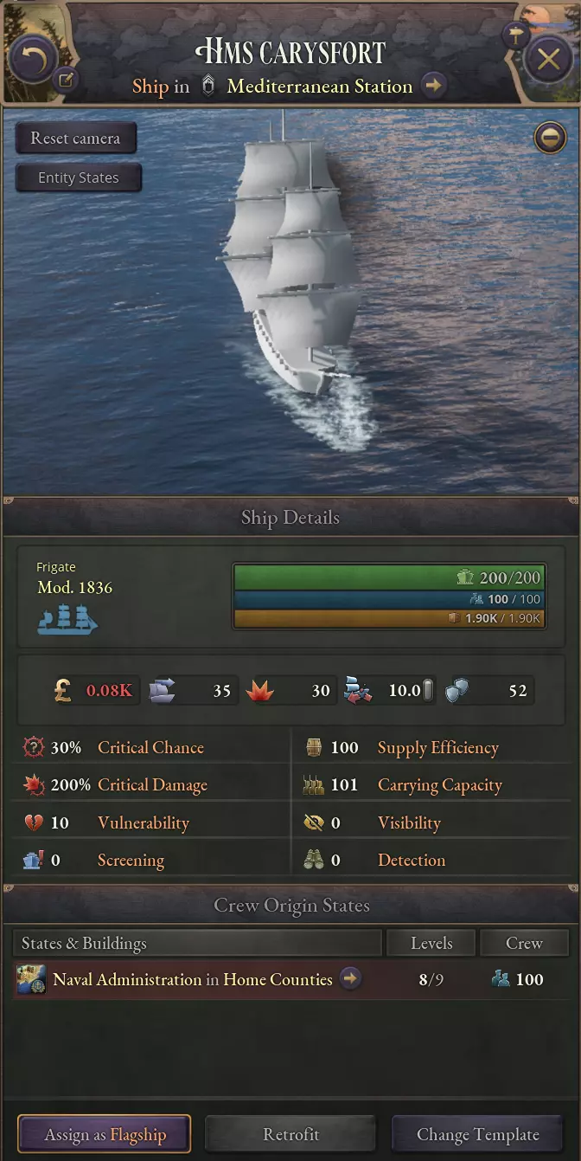Open Home Counties via arrow button

tap(350, 979)
